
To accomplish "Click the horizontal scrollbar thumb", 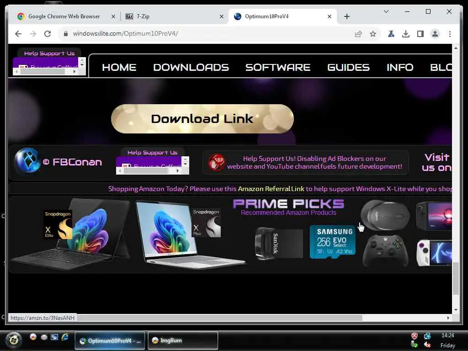I will [220, 318].
